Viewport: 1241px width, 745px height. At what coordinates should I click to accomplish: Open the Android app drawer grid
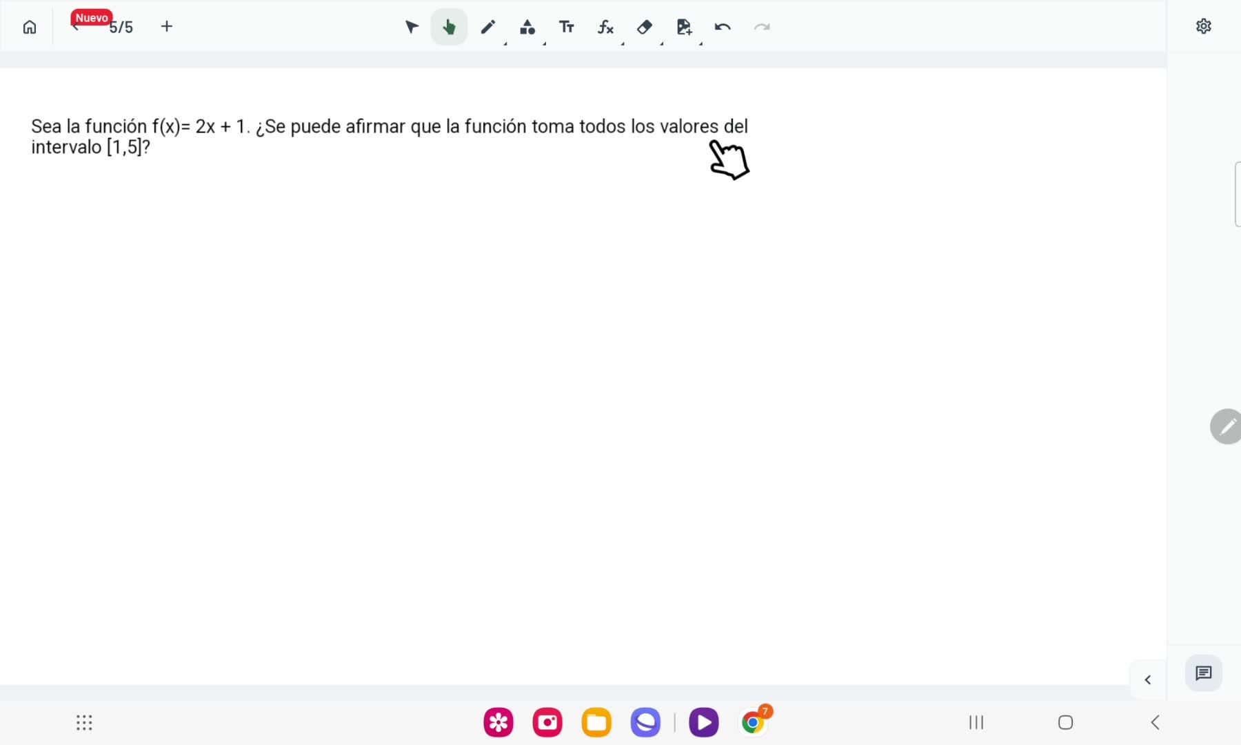[84, 723]
